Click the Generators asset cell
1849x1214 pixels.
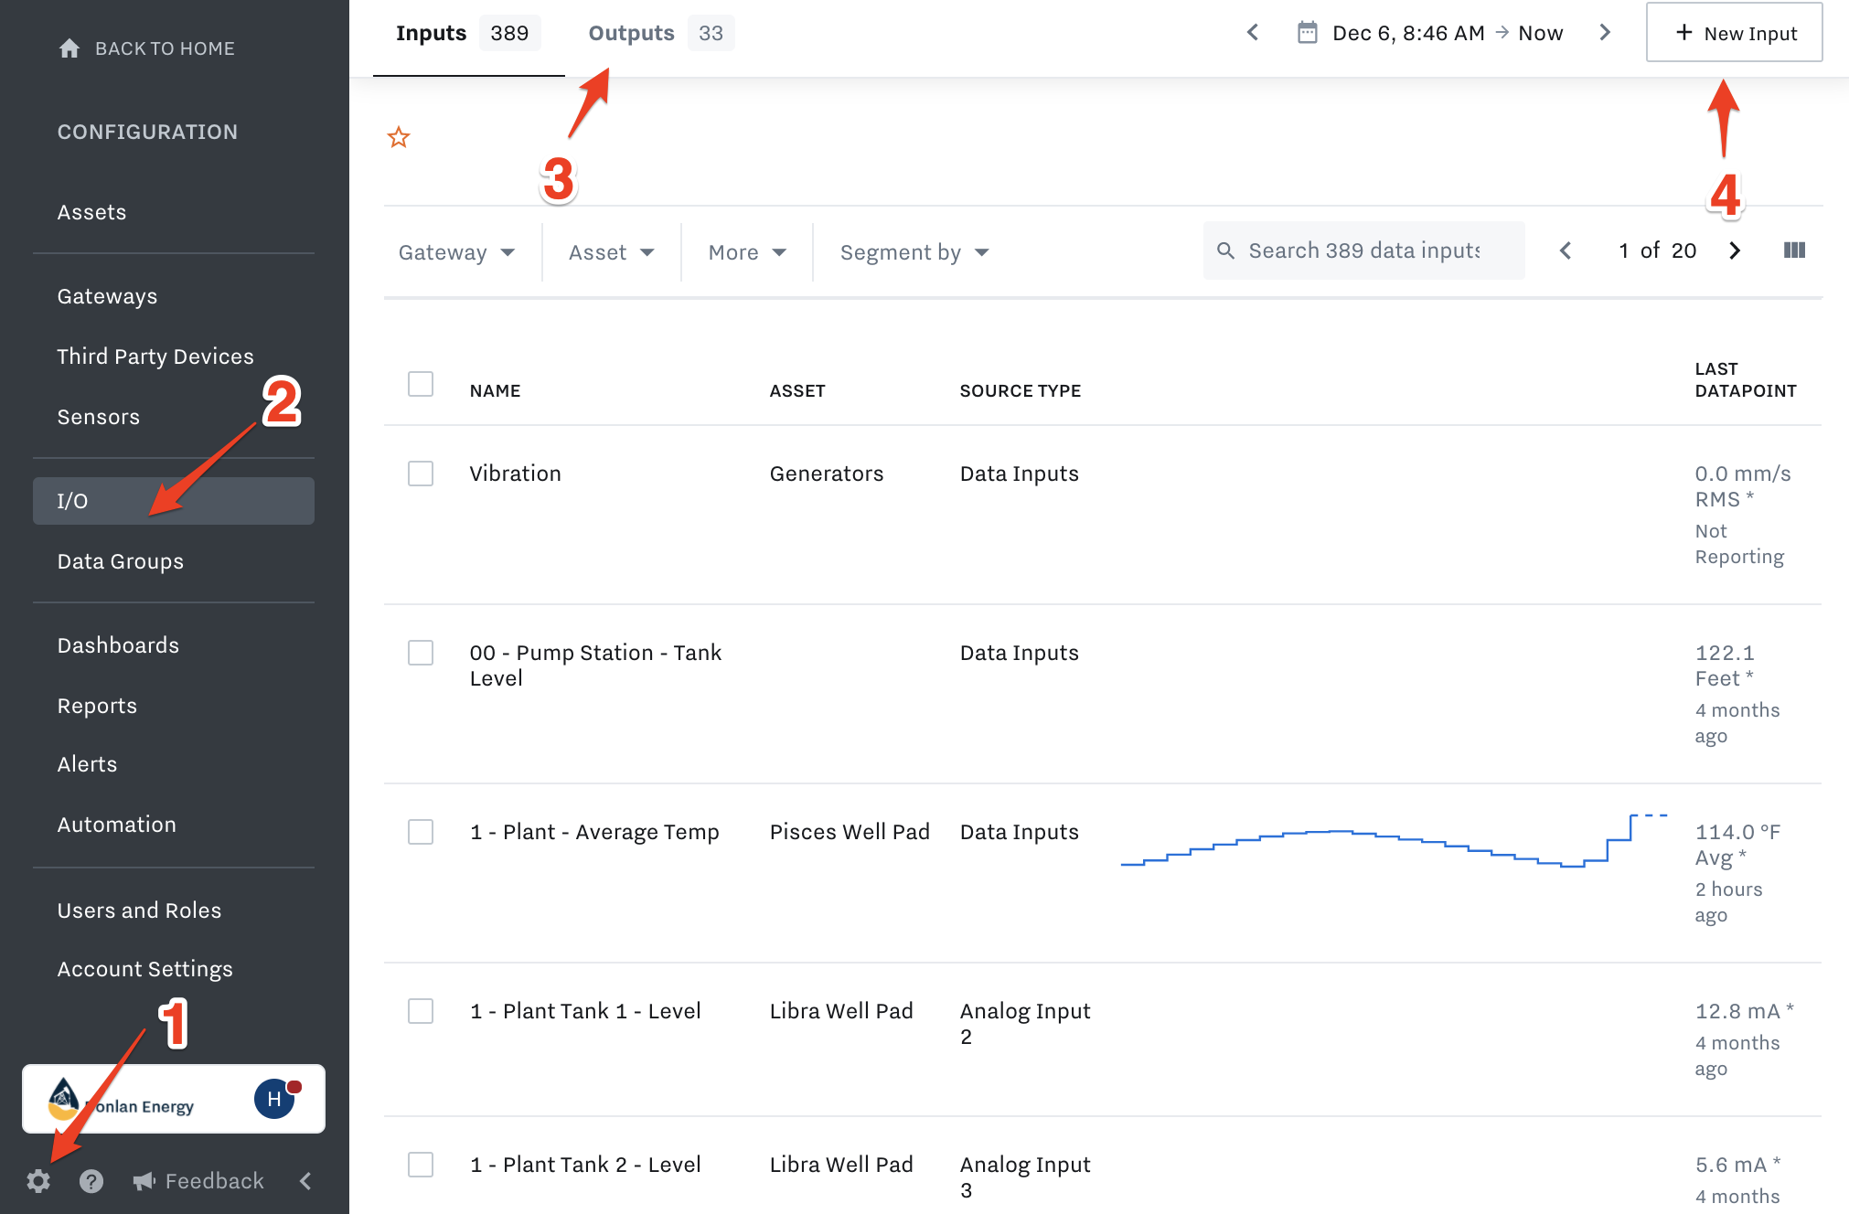pos(827,474)
